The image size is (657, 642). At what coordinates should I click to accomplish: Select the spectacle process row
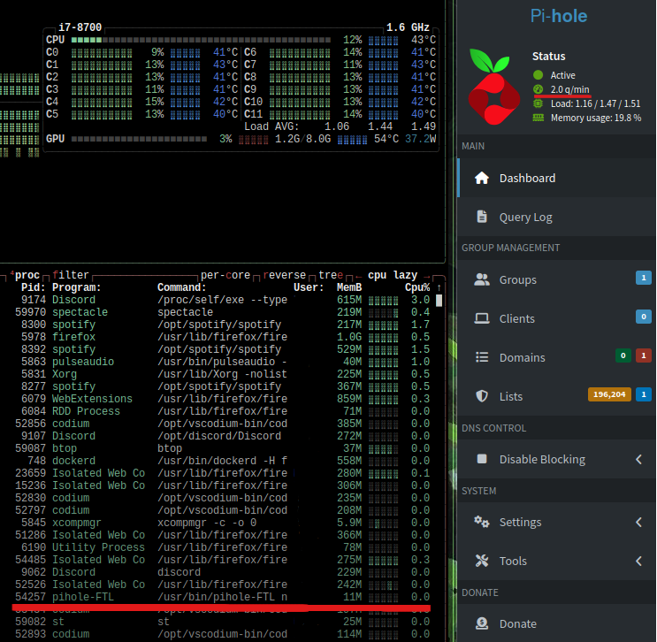pos(222,312)
